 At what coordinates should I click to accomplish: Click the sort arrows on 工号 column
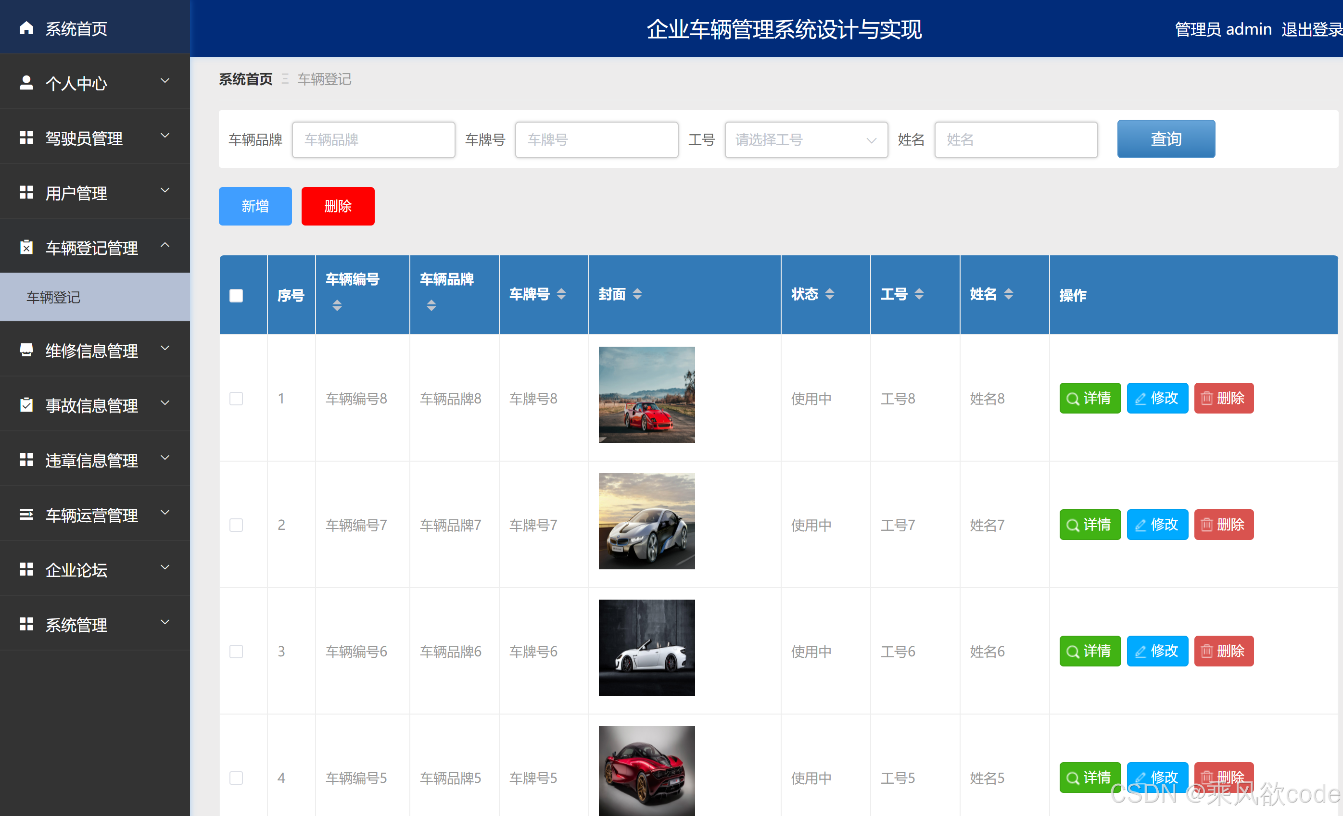[919, 294]
